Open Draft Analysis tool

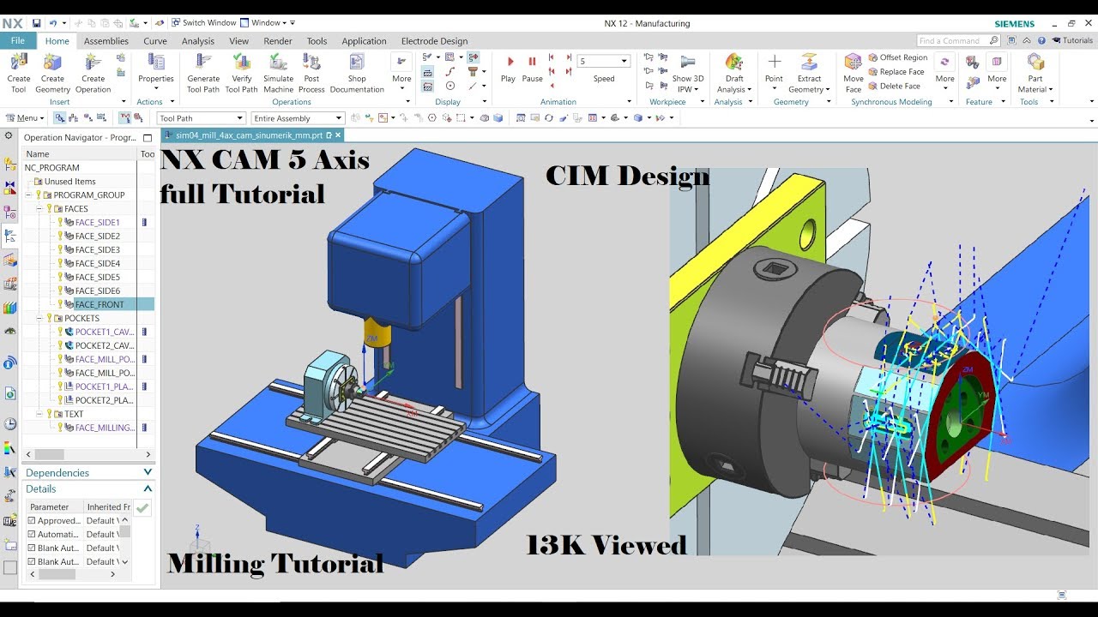[733, 73]
